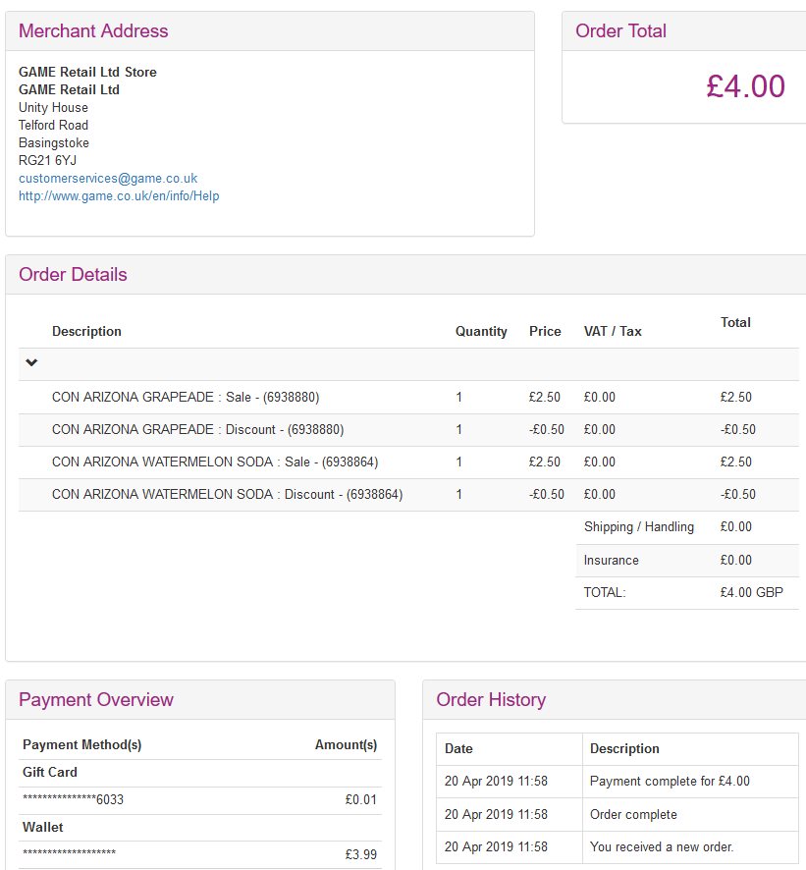Click the Description header in Order History
The width and height of the screenshot is (806, 870).
[x=624, y=748]
